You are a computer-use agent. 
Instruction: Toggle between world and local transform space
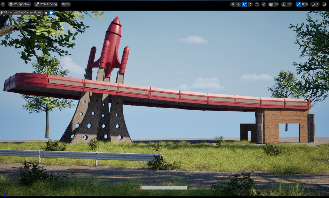tap(257, 4)
